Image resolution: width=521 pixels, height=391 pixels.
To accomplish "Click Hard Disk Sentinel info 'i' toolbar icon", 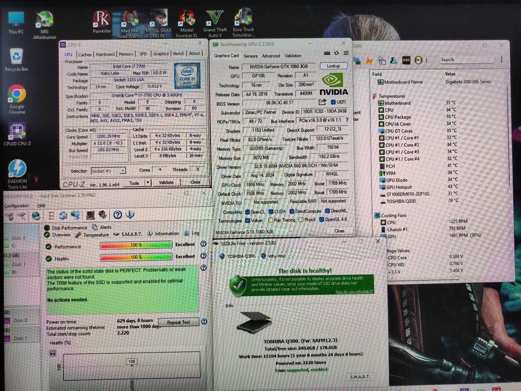I will pyautogui.click(x=130, y=214).
